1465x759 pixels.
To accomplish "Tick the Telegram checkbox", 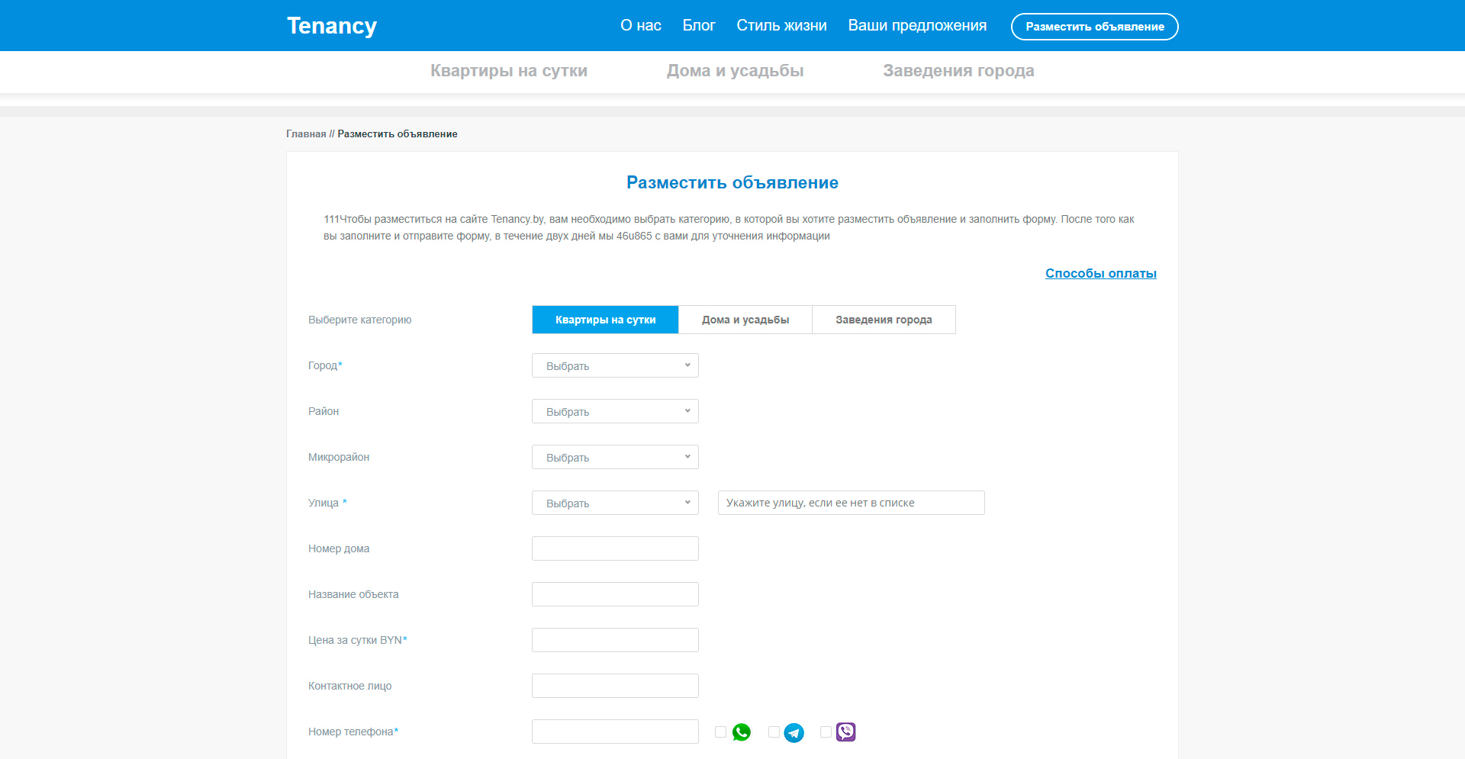I will [x=774, y=732].
